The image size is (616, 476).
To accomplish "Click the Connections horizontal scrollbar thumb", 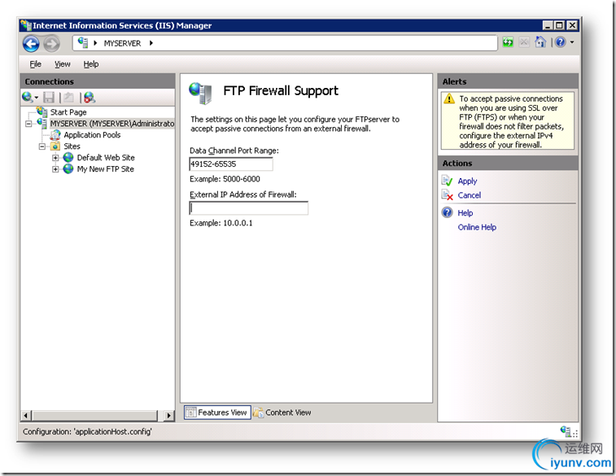I will [94, 416].
